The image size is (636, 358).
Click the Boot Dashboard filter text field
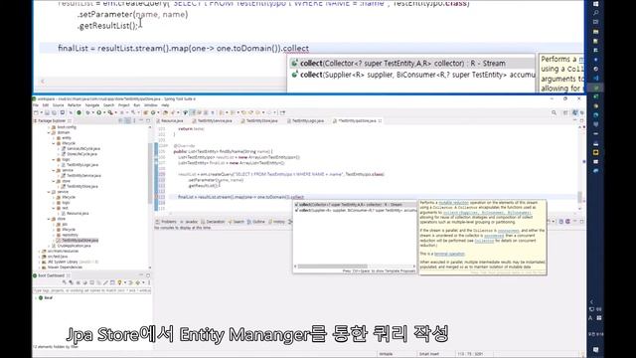click(x=91, y=290)
